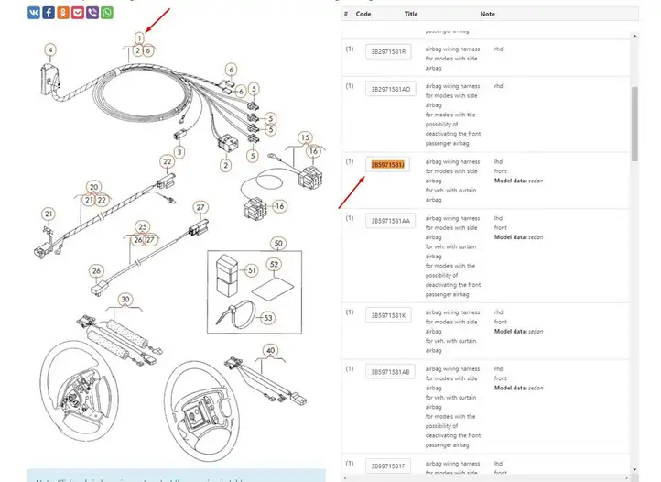Select callout number 4 on diagram
Viewport: 661px width, 482px height.
[50, 49]
